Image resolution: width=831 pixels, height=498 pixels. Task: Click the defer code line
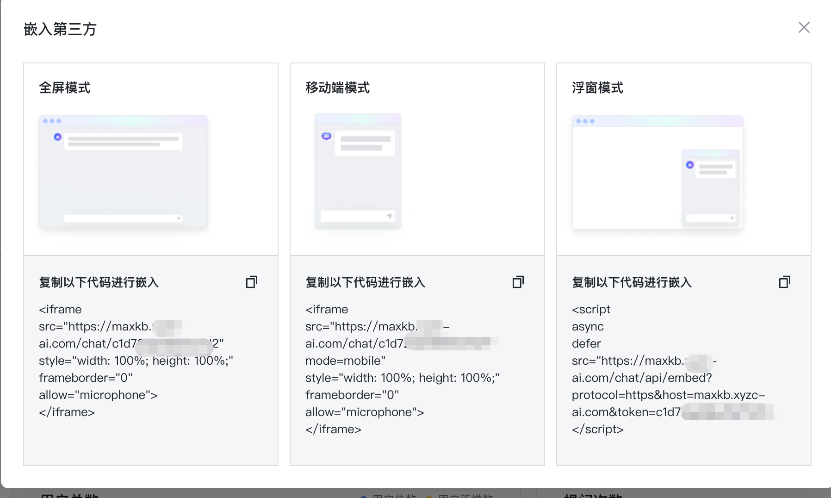pos(586,343)
